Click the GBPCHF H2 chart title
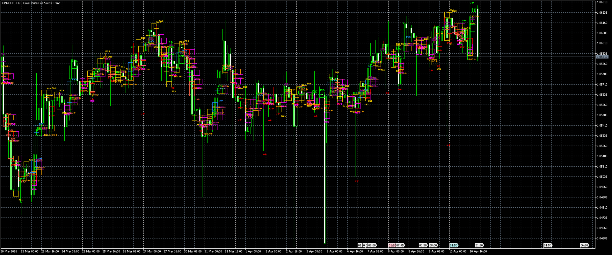612x255 pixels. tap(31, 3)
